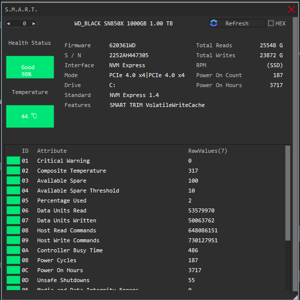Select the Percentage Used attribute row
Screen dimensions: 300x300
[x=146, y=200]
